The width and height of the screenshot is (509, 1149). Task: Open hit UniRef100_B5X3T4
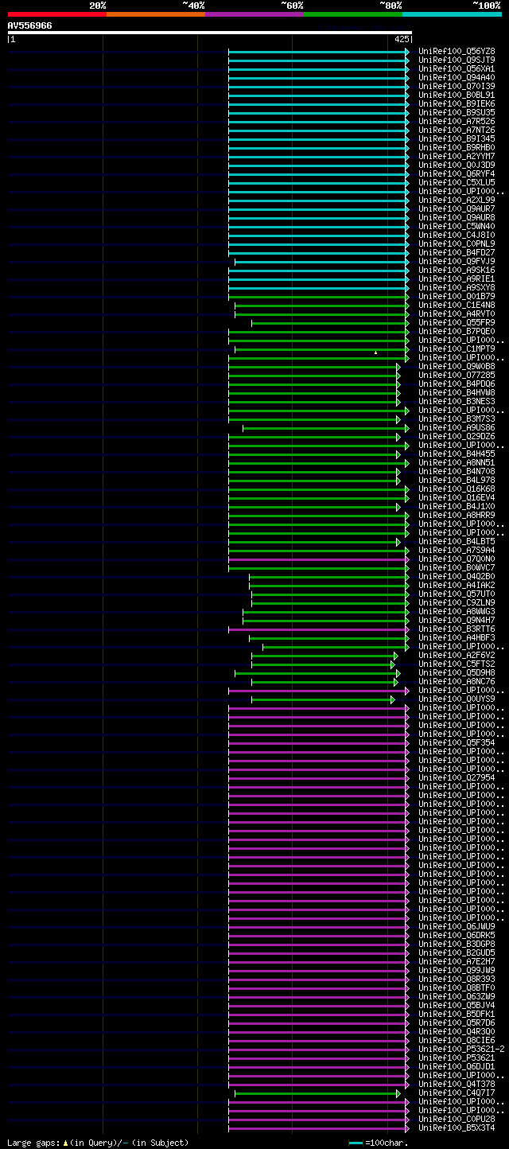coord(457,1128)
